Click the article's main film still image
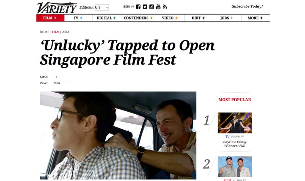Viewport: 305px width, 181px height. [x=118, y=135]
